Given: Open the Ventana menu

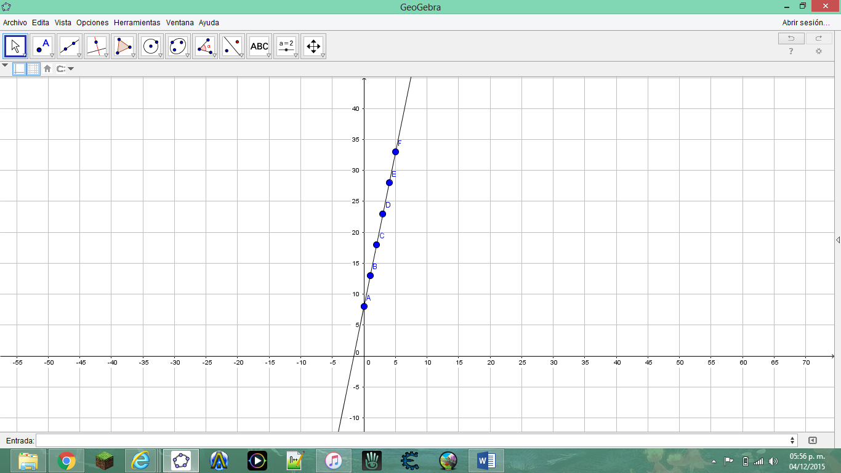Looking at the screenshot, I should (x=180, y=23).
